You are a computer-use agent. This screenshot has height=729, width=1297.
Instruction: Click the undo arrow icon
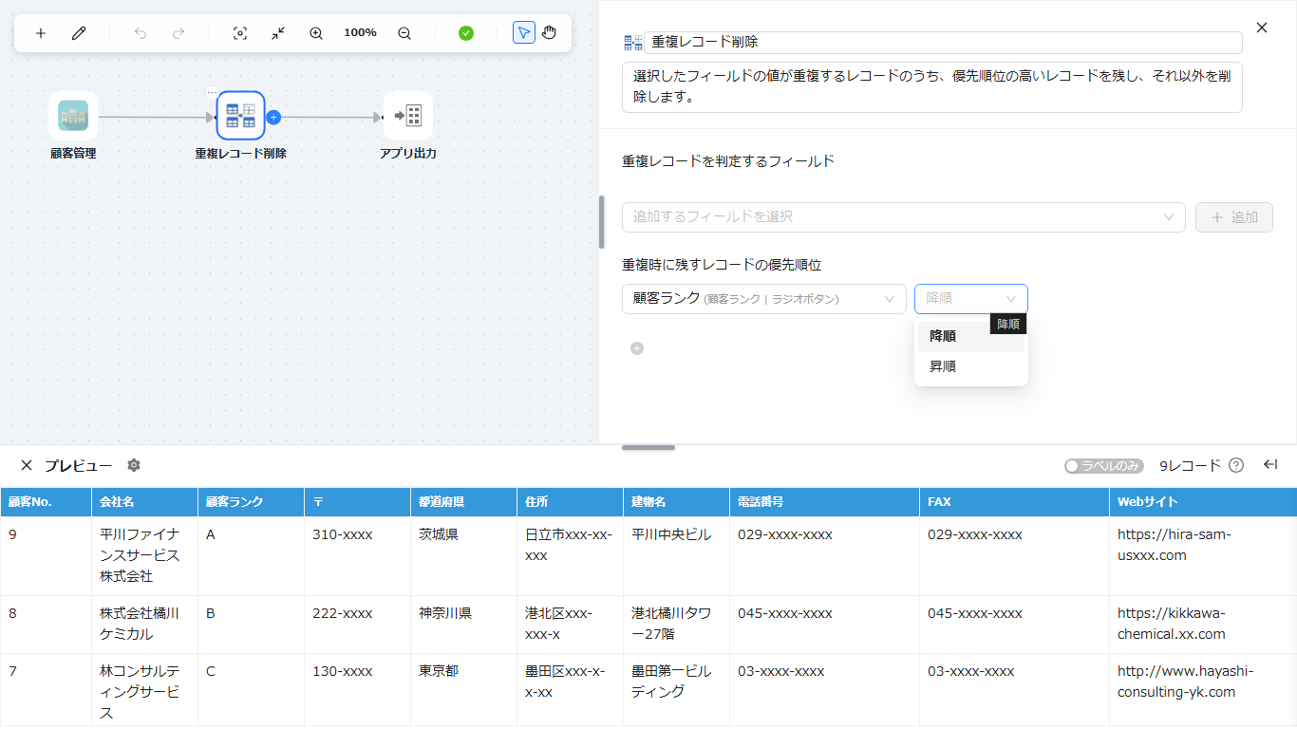click(141, 33)
